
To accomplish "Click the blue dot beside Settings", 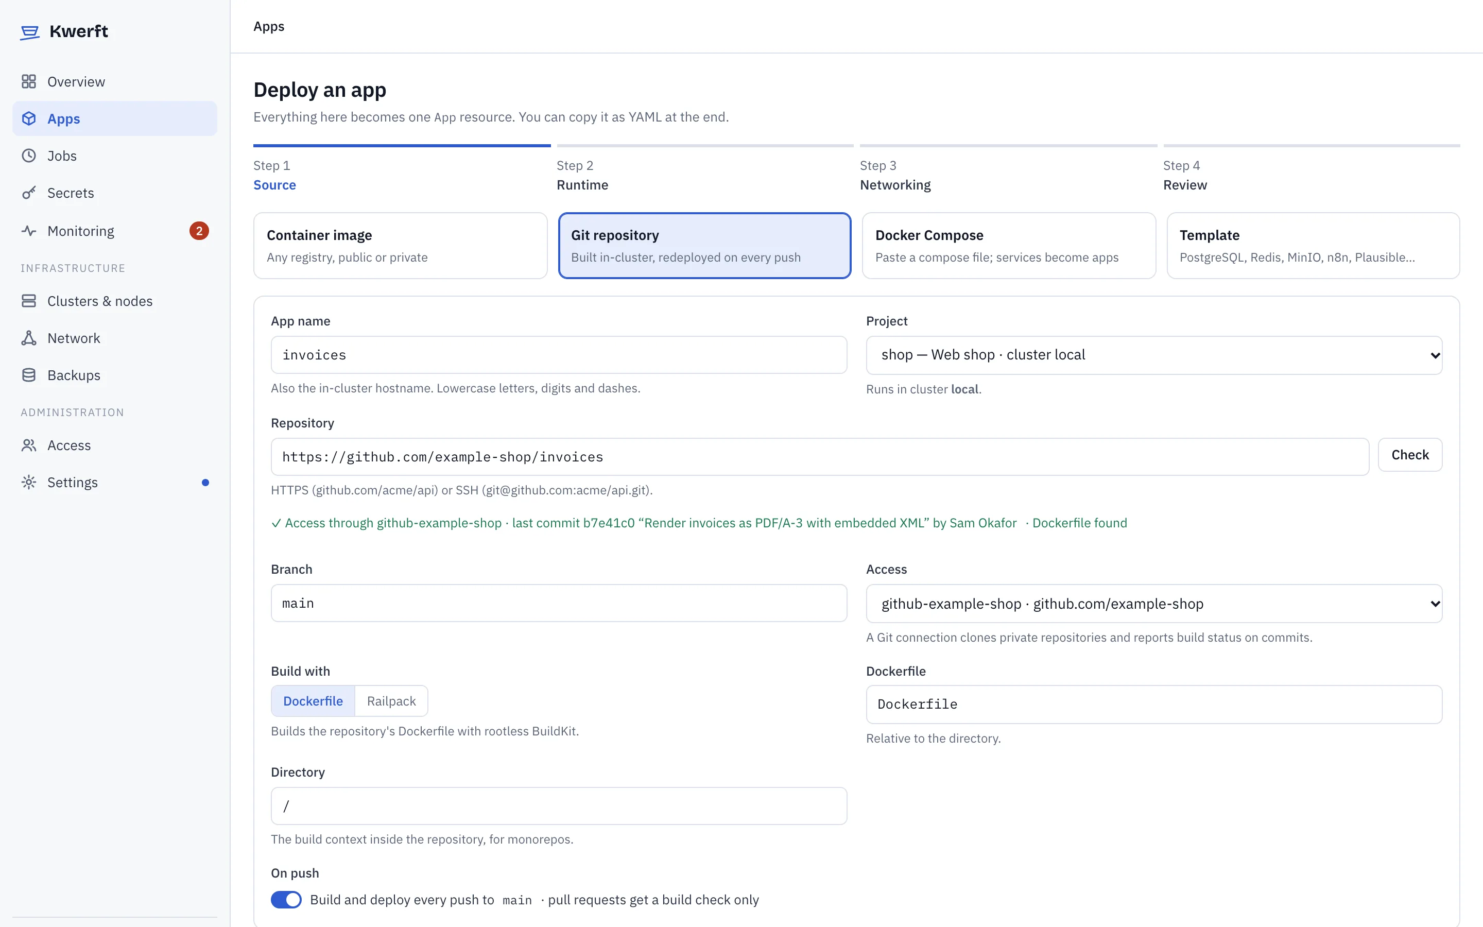I will [x=205, y=483].
